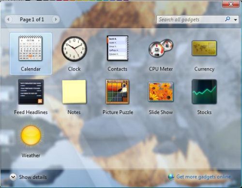Select the Currency gadget icon
242x188 pixels.
click(x=204, y=48)
